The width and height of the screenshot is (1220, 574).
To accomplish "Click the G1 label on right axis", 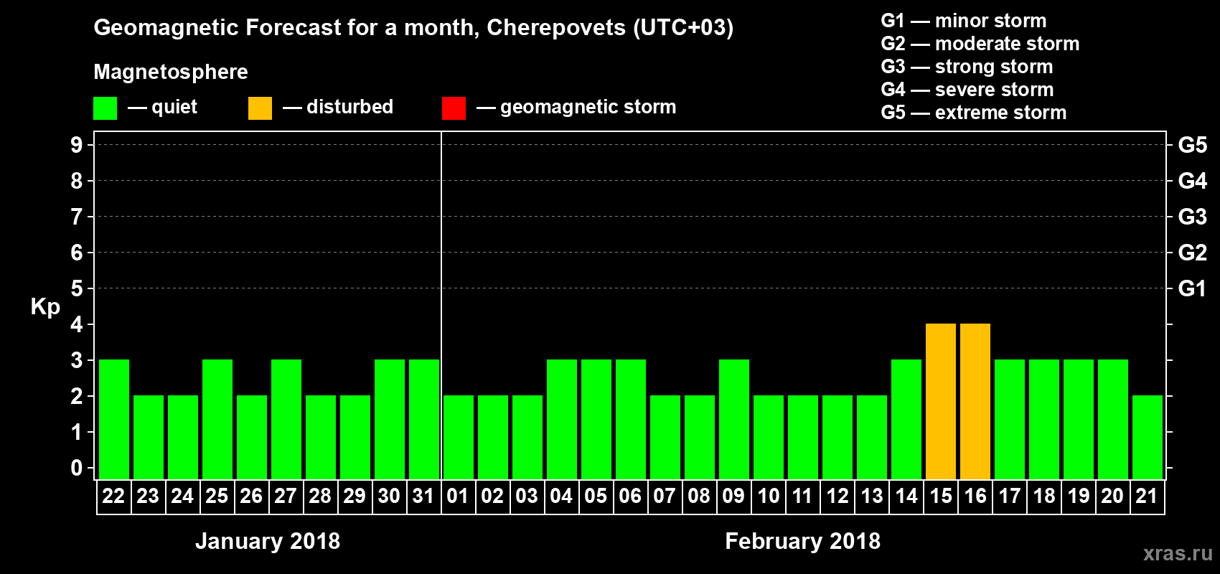I will (x=1192, y=288).
